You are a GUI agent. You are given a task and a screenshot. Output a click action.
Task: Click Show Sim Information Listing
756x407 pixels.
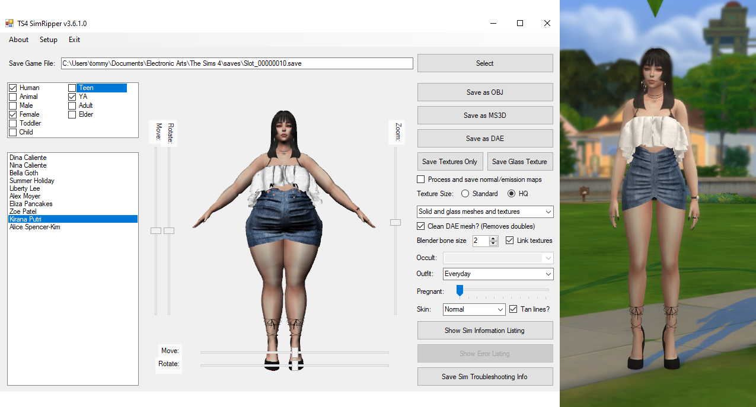pos(484,330)
